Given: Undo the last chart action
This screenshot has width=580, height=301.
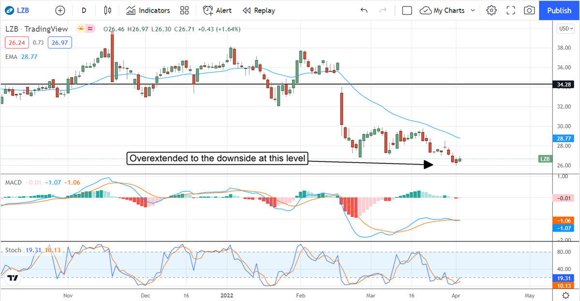Looking at the screenshot, I should click(364, 10).
